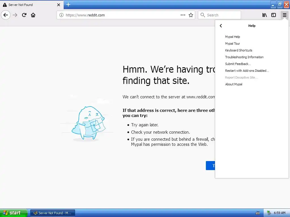Bookmark this page with the star
Screen dimensions: 290x217
click(191, 15)
